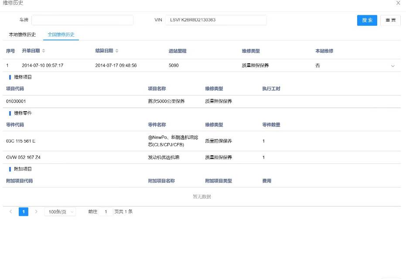Screen dimensions: 406x279
Task: Select part name 发动机优选机油
Action: [x=164, y=157]
